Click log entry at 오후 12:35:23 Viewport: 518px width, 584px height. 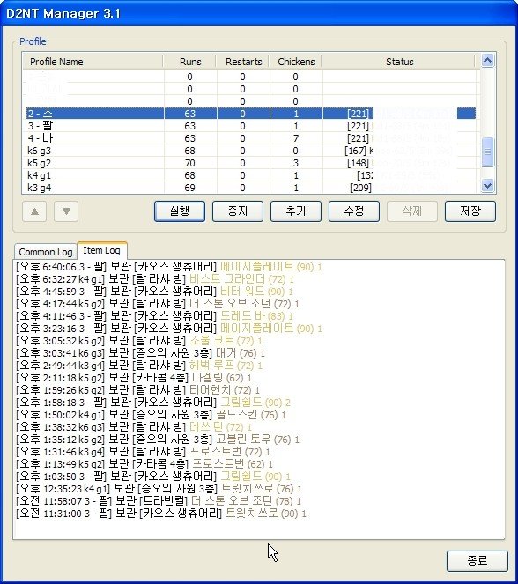coord(159,488)
